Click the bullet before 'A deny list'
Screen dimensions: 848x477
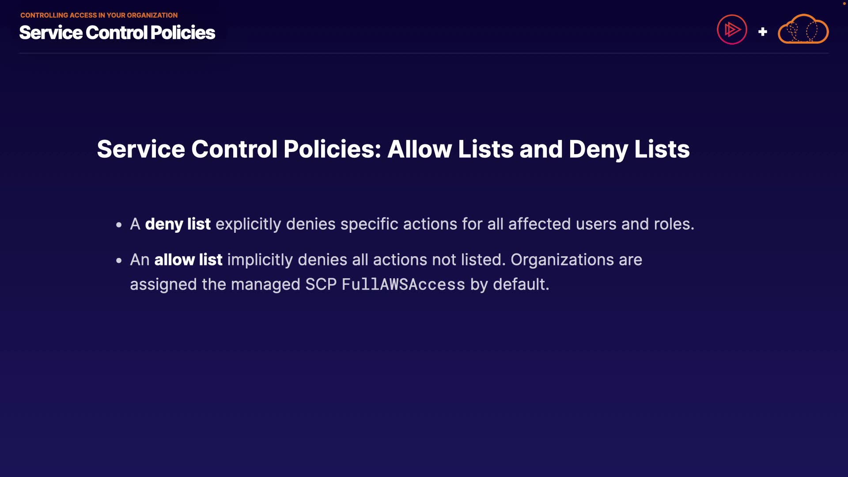[x=119, y=225]
